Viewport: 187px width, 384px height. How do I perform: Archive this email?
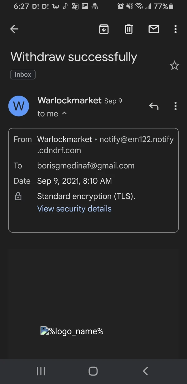tap(104, 29)
